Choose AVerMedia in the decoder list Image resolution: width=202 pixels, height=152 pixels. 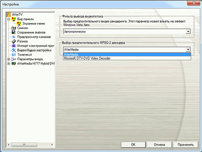click(127, 54)
